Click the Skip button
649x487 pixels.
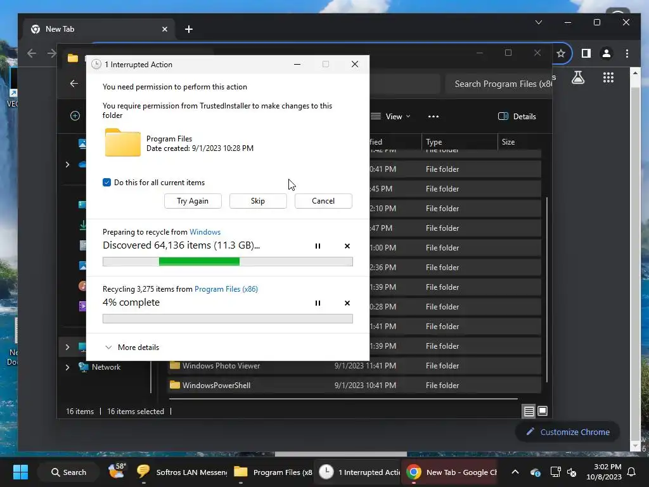click(258, 201)
